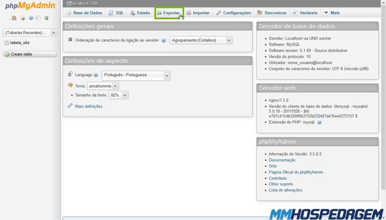Click 'nginx/1.5.0' text
This screenshot has height=220, width=386.
tap(278, 100)
